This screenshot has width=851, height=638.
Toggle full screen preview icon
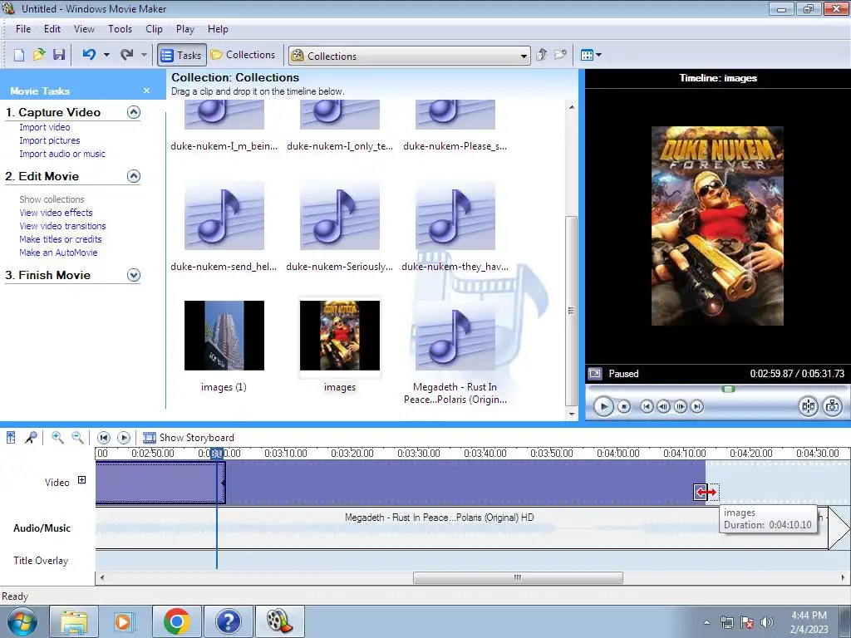pyautogui.click(x=595, y=373)
